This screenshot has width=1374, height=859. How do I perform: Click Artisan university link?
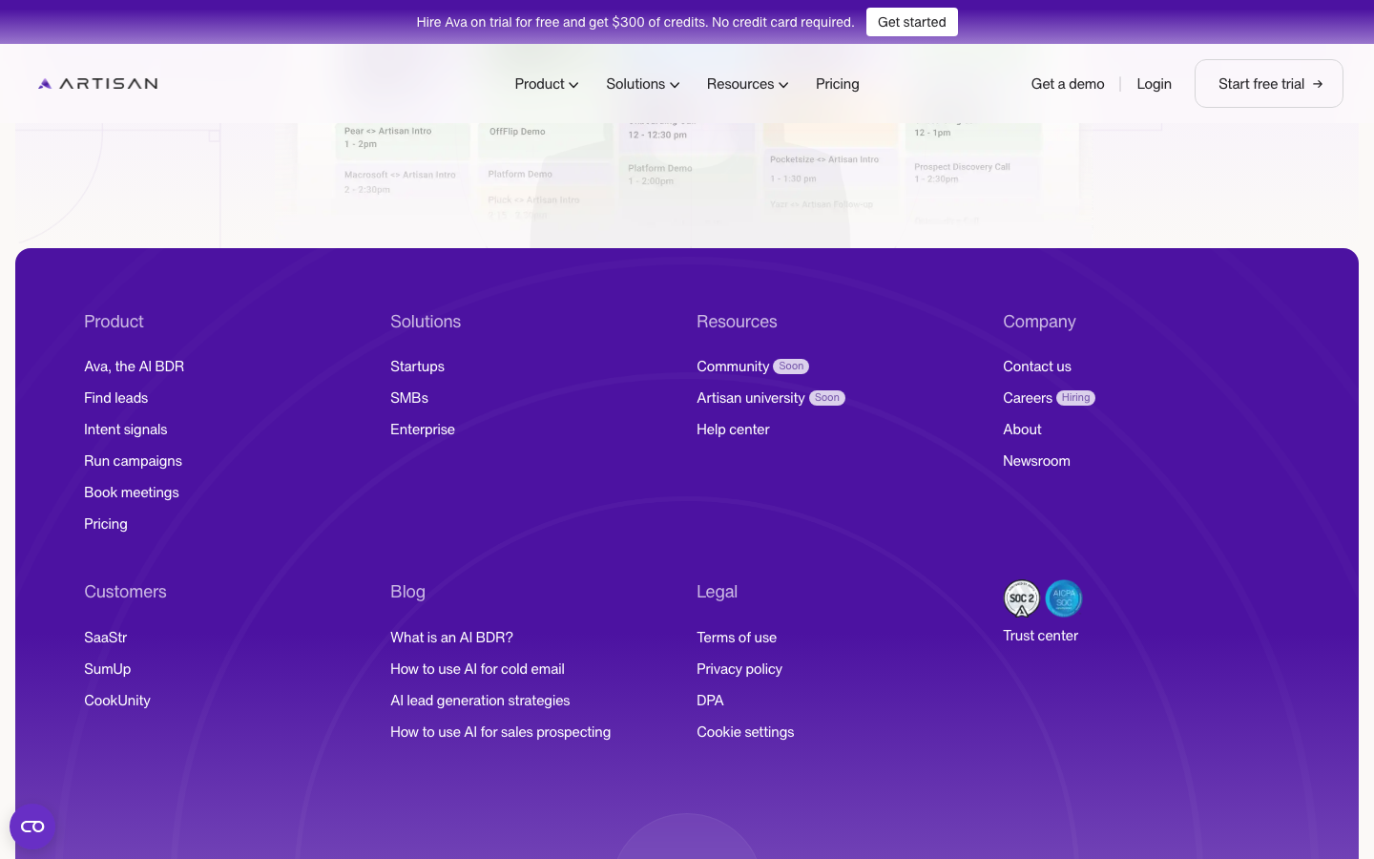point(751,398)
